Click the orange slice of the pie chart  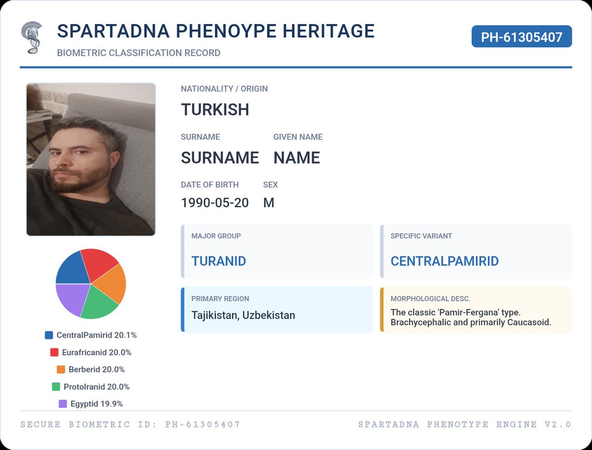111,284
